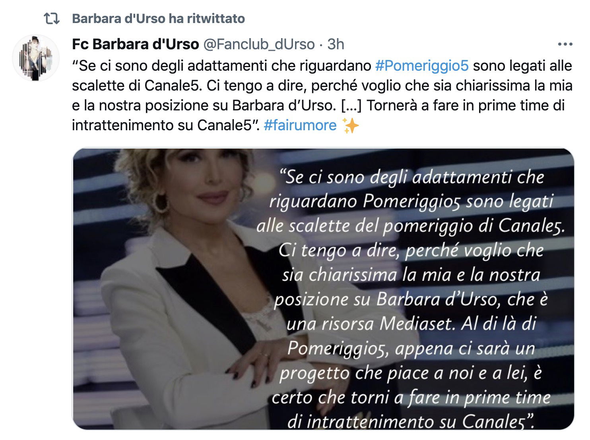
Task: Follow the #fairumore hashtag
Action: click(300, 125)
